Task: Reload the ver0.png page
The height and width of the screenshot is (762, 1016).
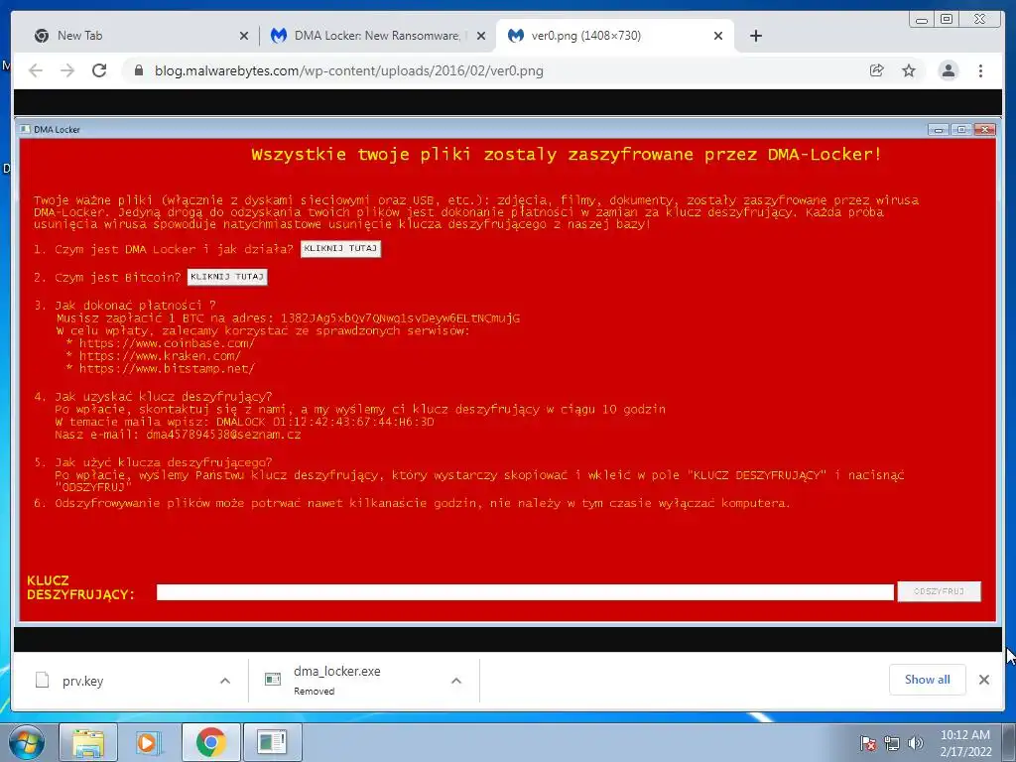Action: click(x=99, y=70)
